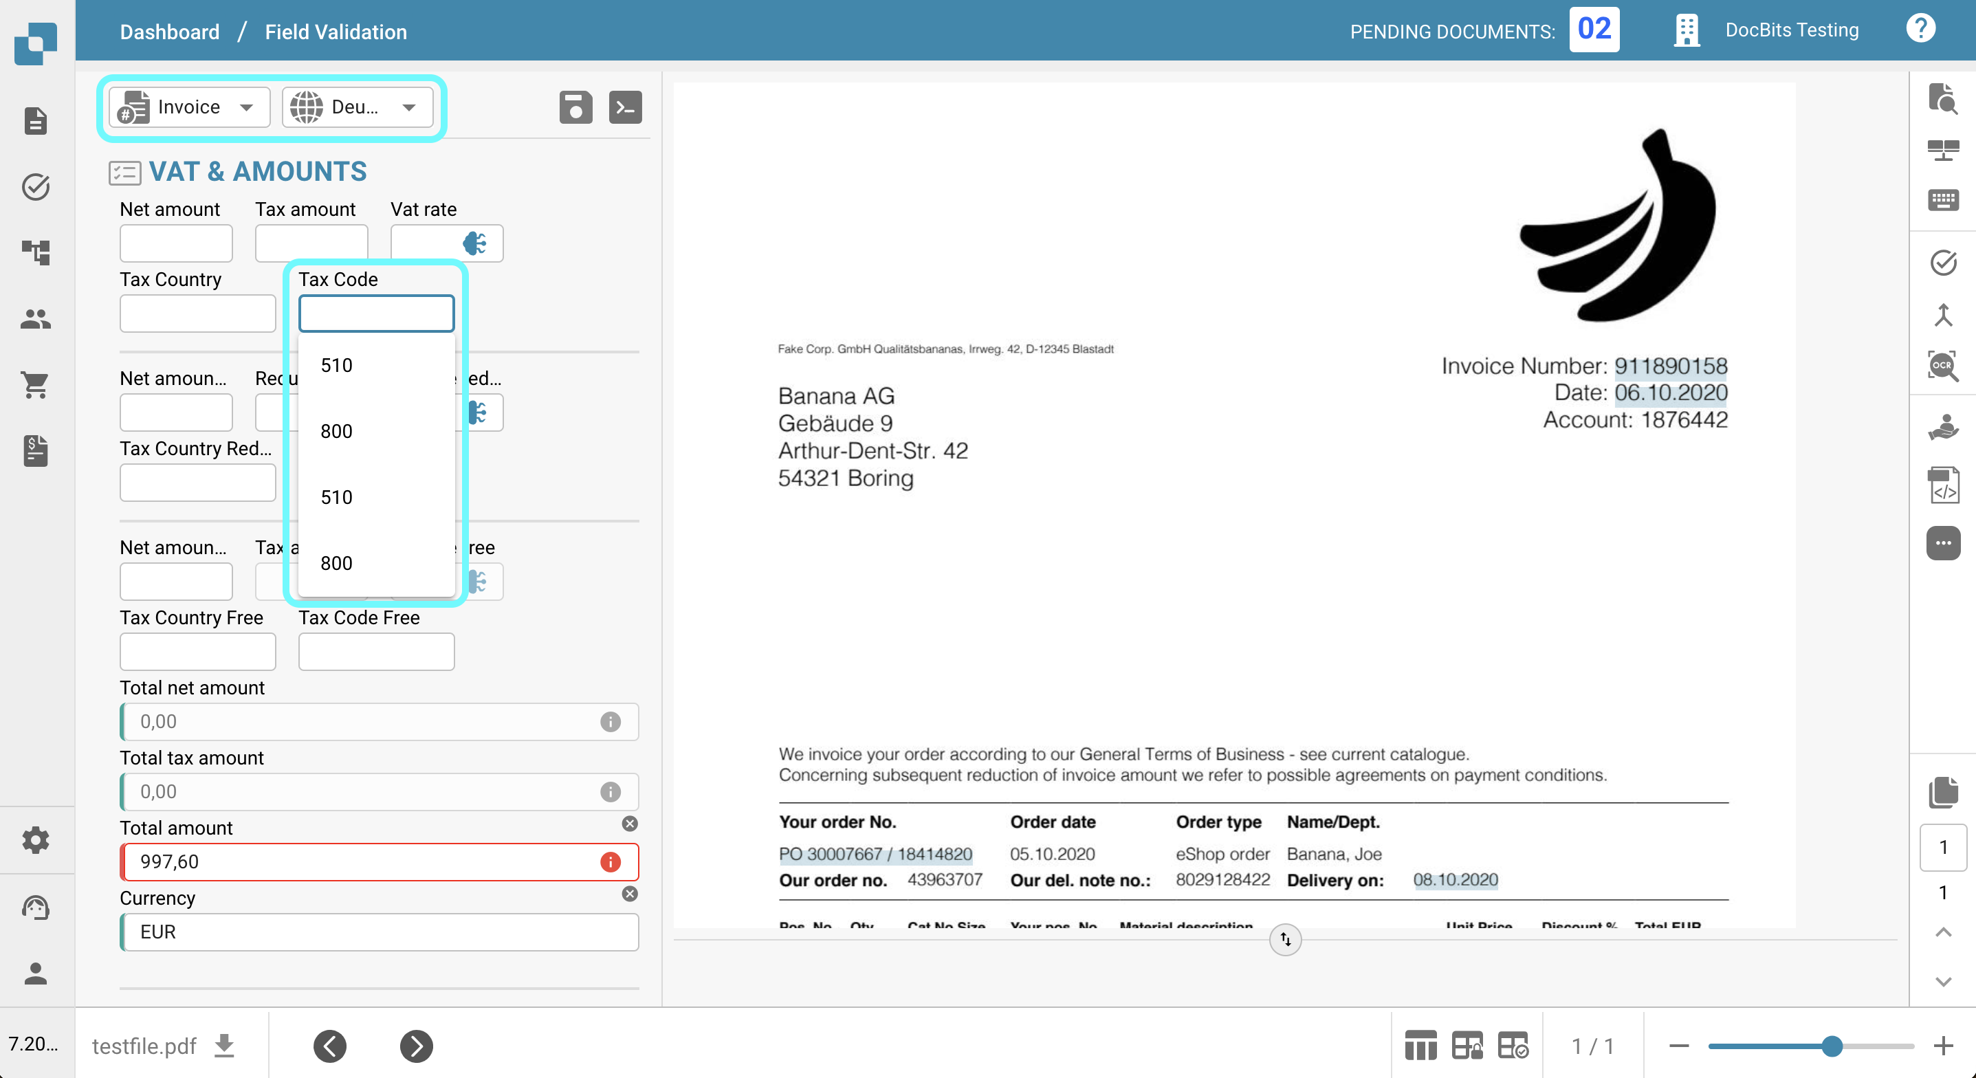Screen dimensions: 1976x1078
Task: Click the zoom level slider handle
Action: (1832, 1046)
